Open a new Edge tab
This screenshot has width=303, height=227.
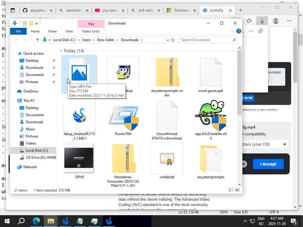pyautogui.click(x=240, y=10)
